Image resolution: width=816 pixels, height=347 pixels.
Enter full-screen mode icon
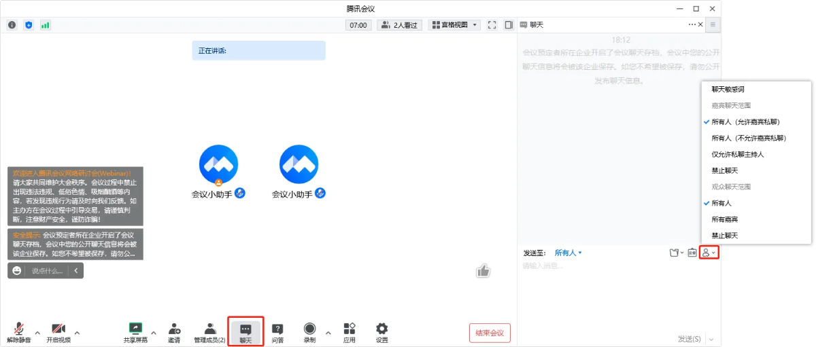[x=492, y=25]
